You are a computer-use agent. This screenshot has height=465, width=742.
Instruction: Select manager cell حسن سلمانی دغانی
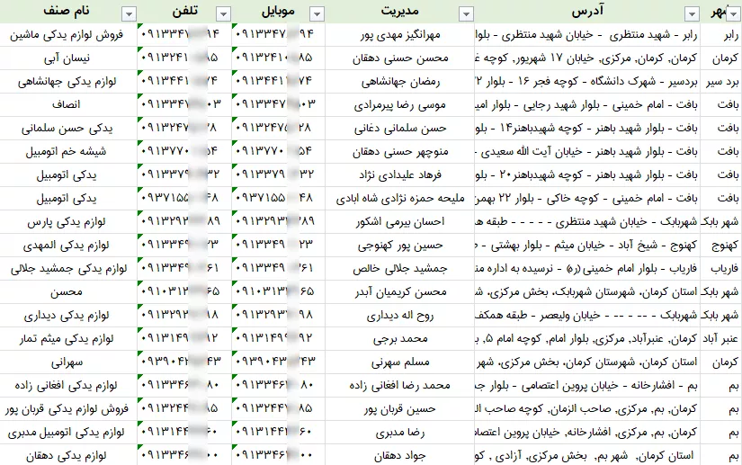click(400, 129)
